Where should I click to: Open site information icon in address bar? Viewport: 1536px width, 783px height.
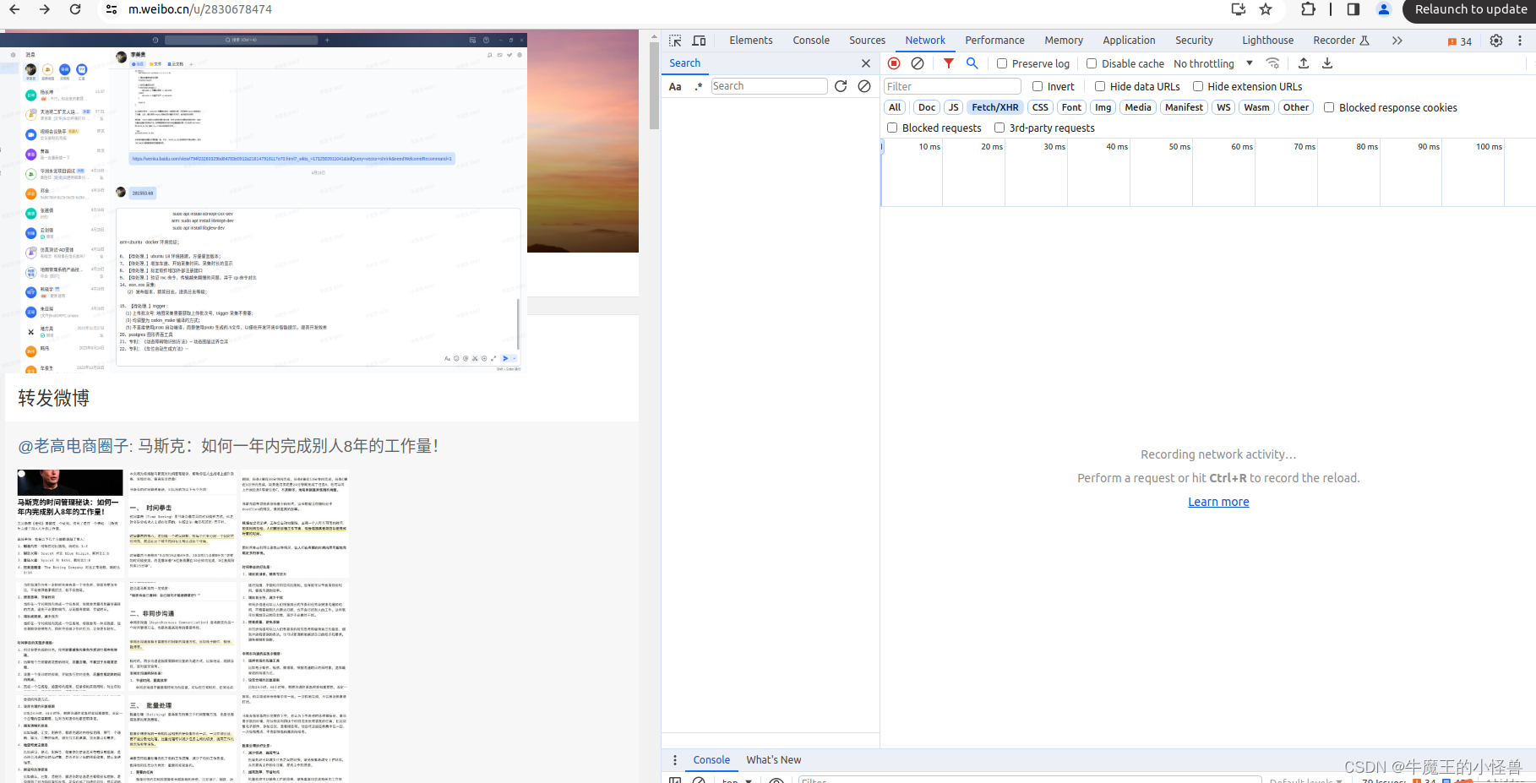tap(112, 9)
